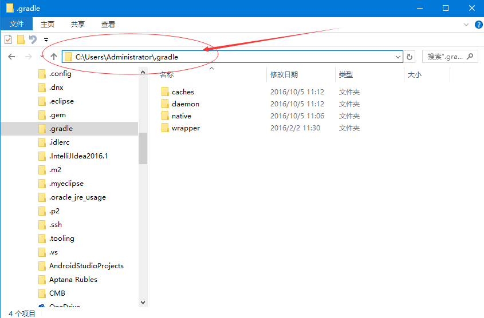Image resolution: width=484 pixels, height=318 pixels.
Task: Sort by the 类型 column header
Action: (346, 74)
